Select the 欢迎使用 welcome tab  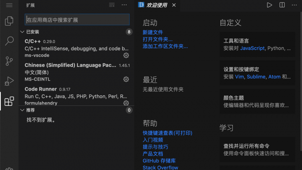click(x=157, y=5)
